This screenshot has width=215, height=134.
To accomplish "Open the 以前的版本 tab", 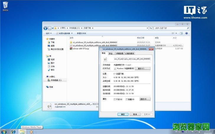I will [130, 53].
